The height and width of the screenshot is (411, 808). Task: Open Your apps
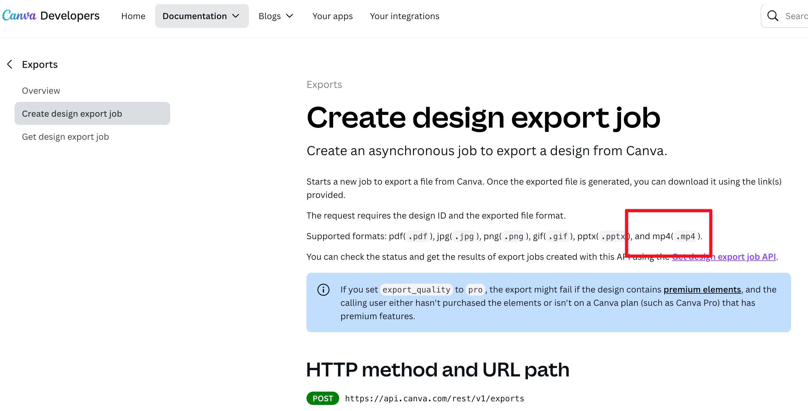(333, 16)
